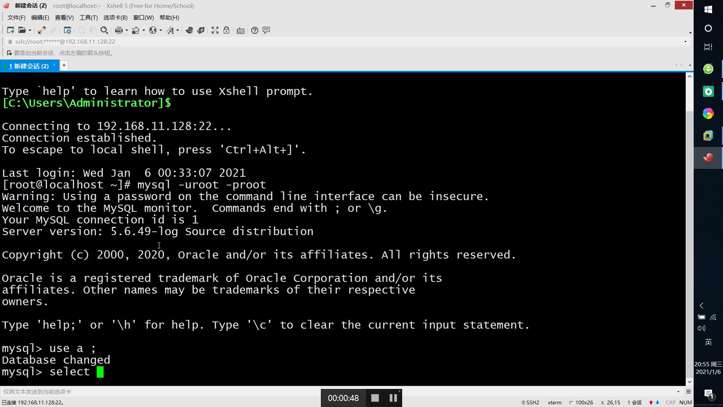Click the volume speaker tray icon

702,328
